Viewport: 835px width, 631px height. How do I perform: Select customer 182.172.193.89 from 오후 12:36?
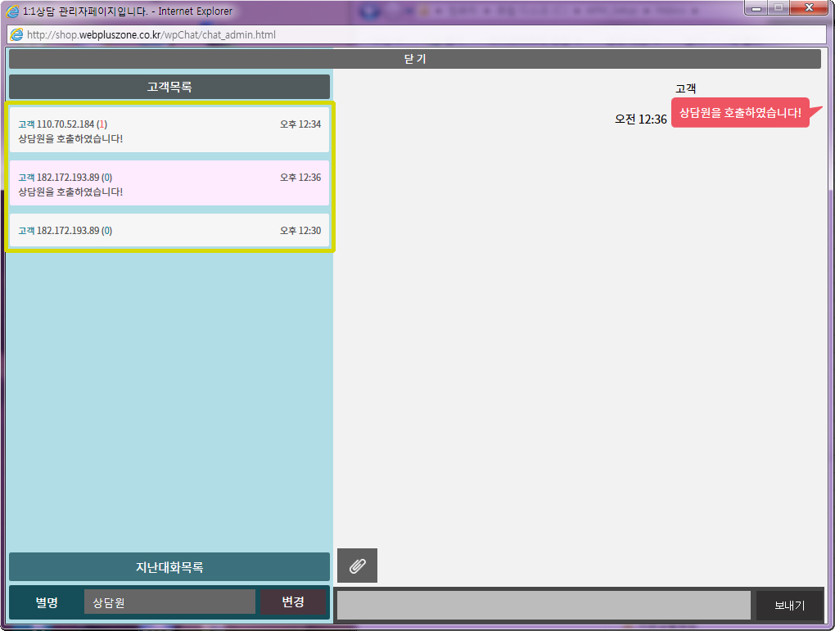(x=169, y=183)
